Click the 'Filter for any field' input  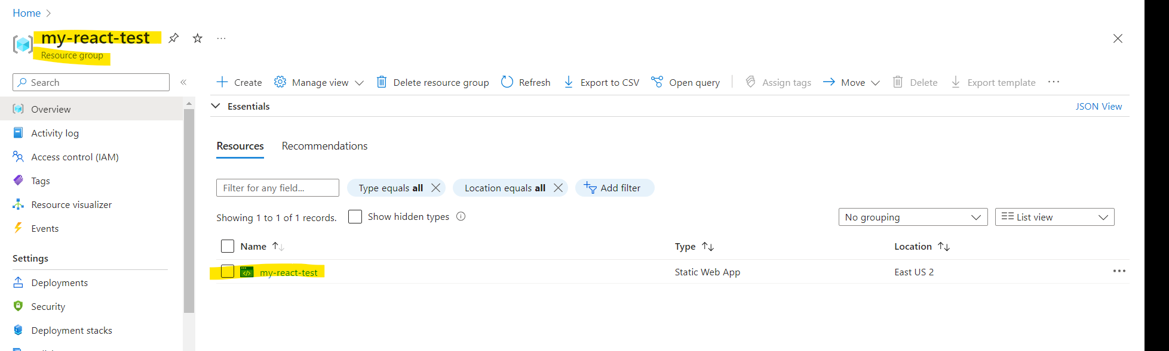(278, 188)
